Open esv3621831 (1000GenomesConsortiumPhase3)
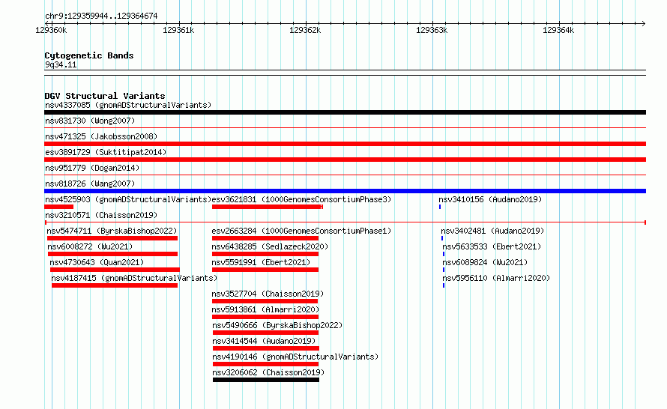The width and height of the screenshot is (667, 409). [x=301, y=199]
